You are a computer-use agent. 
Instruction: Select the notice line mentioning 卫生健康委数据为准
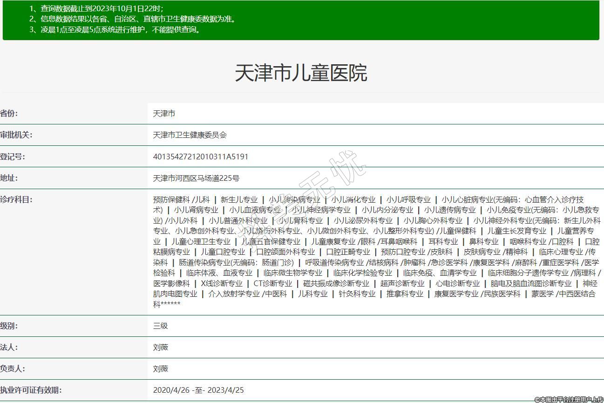(132, 19)
